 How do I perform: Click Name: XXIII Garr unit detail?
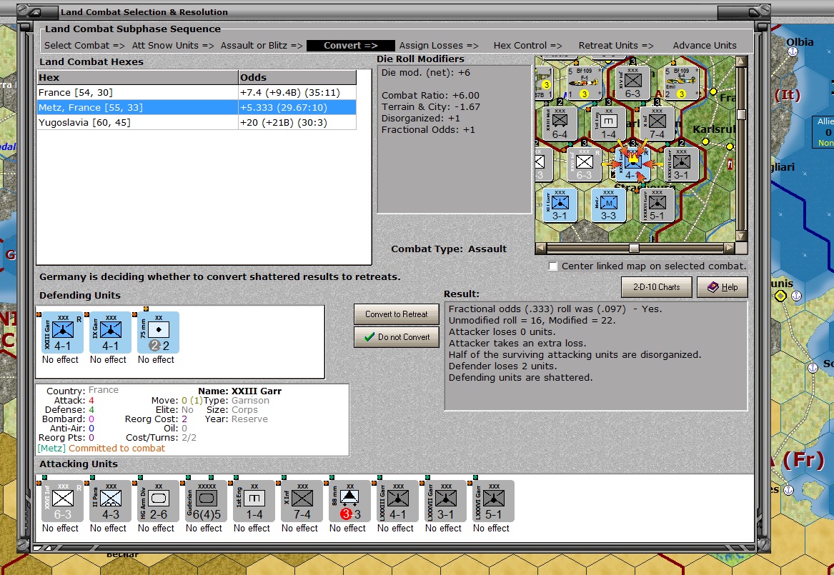[240, 391]
